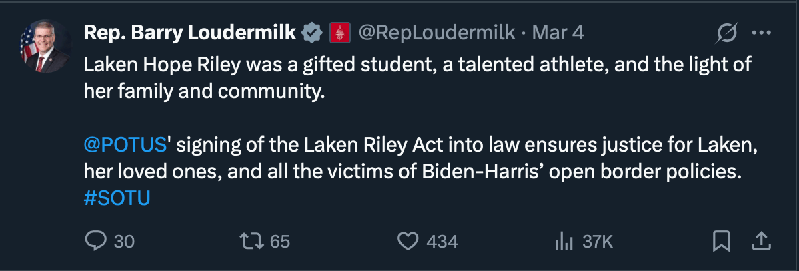Open the @RepLoudermilk handle link
Screen dimensions: 799x271
pos(437,32)
